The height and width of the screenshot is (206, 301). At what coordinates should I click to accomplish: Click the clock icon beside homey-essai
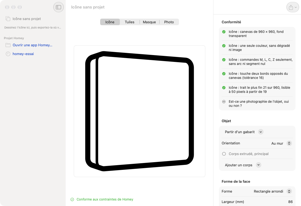point(8,54)
